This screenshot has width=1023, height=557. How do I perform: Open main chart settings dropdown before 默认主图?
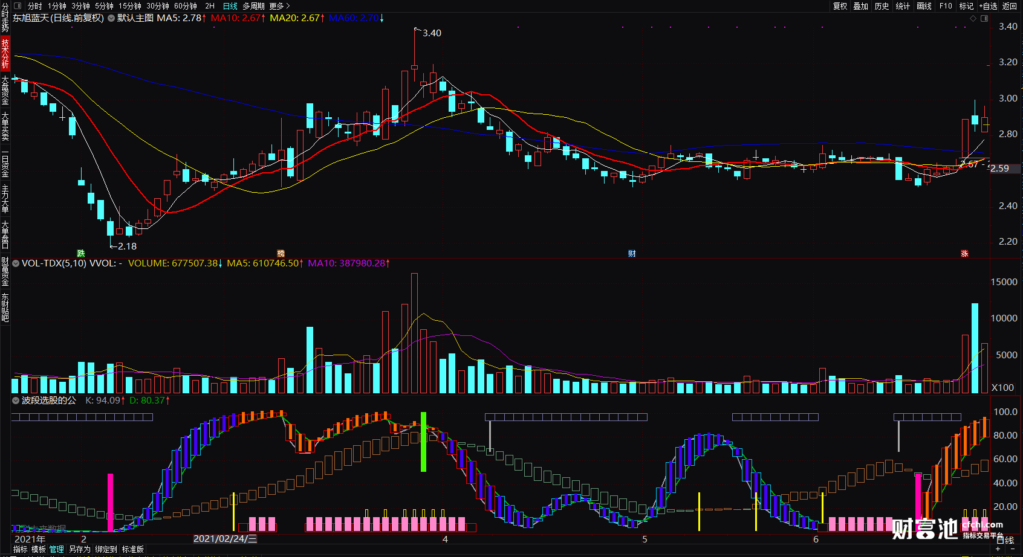[111, 18]
